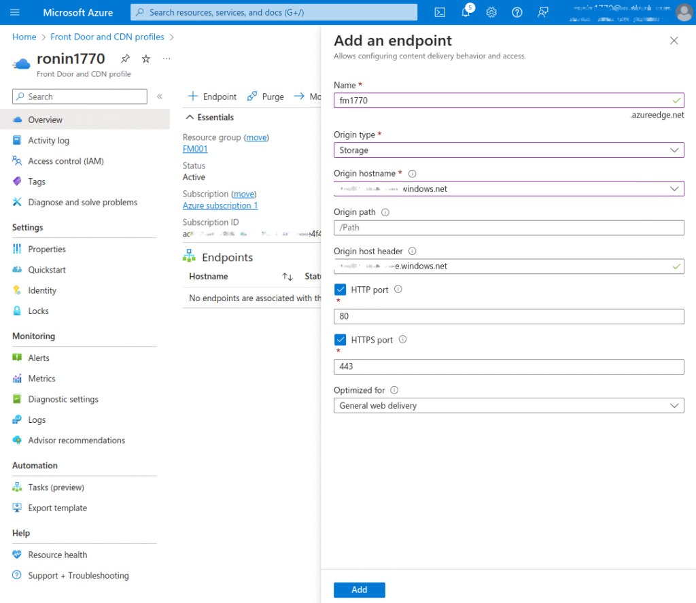Open notifications bell icon

click(466, 12)
